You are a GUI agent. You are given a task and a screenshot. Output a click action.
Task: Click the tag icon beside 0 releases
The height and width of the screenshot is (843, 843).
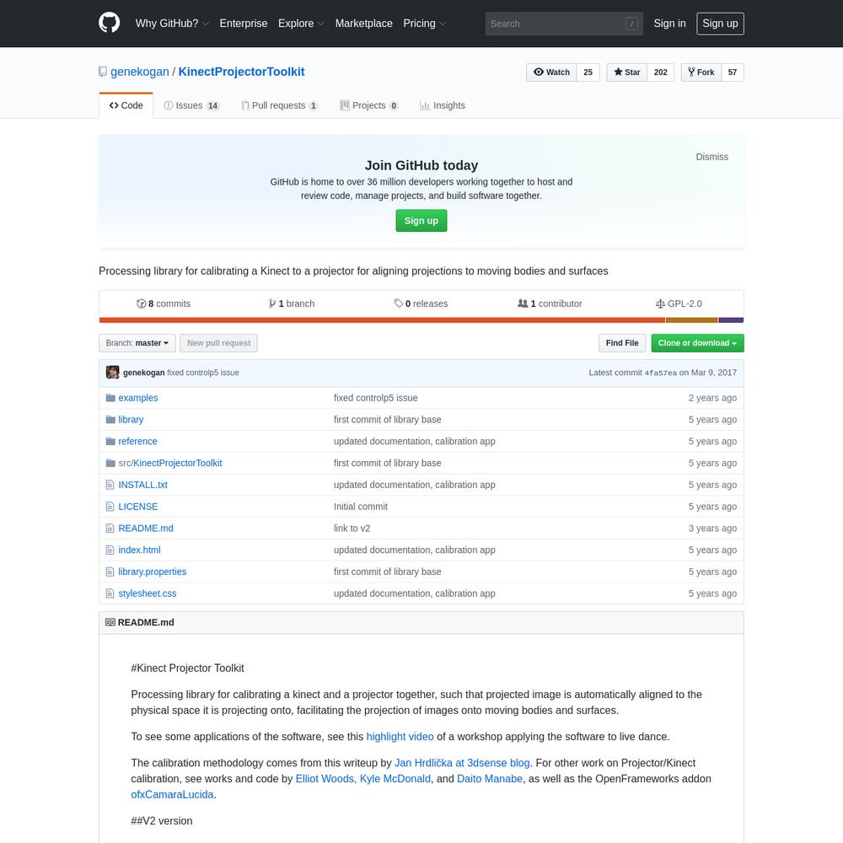point(399,303)
